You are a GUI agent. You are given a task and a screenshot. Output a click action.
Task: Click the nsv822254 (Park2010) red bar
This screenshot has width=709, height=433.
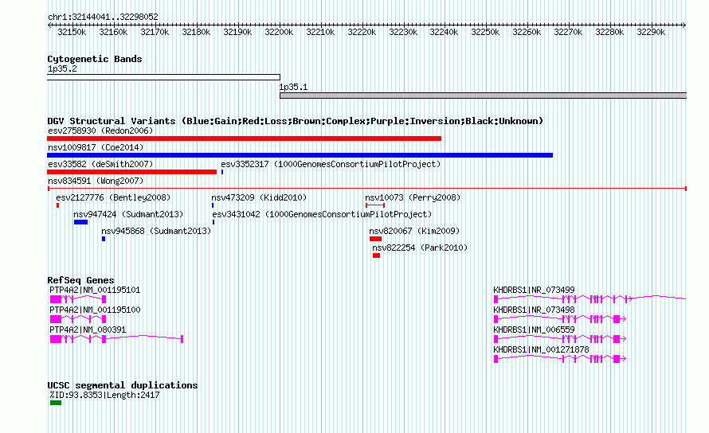[376, 256]
